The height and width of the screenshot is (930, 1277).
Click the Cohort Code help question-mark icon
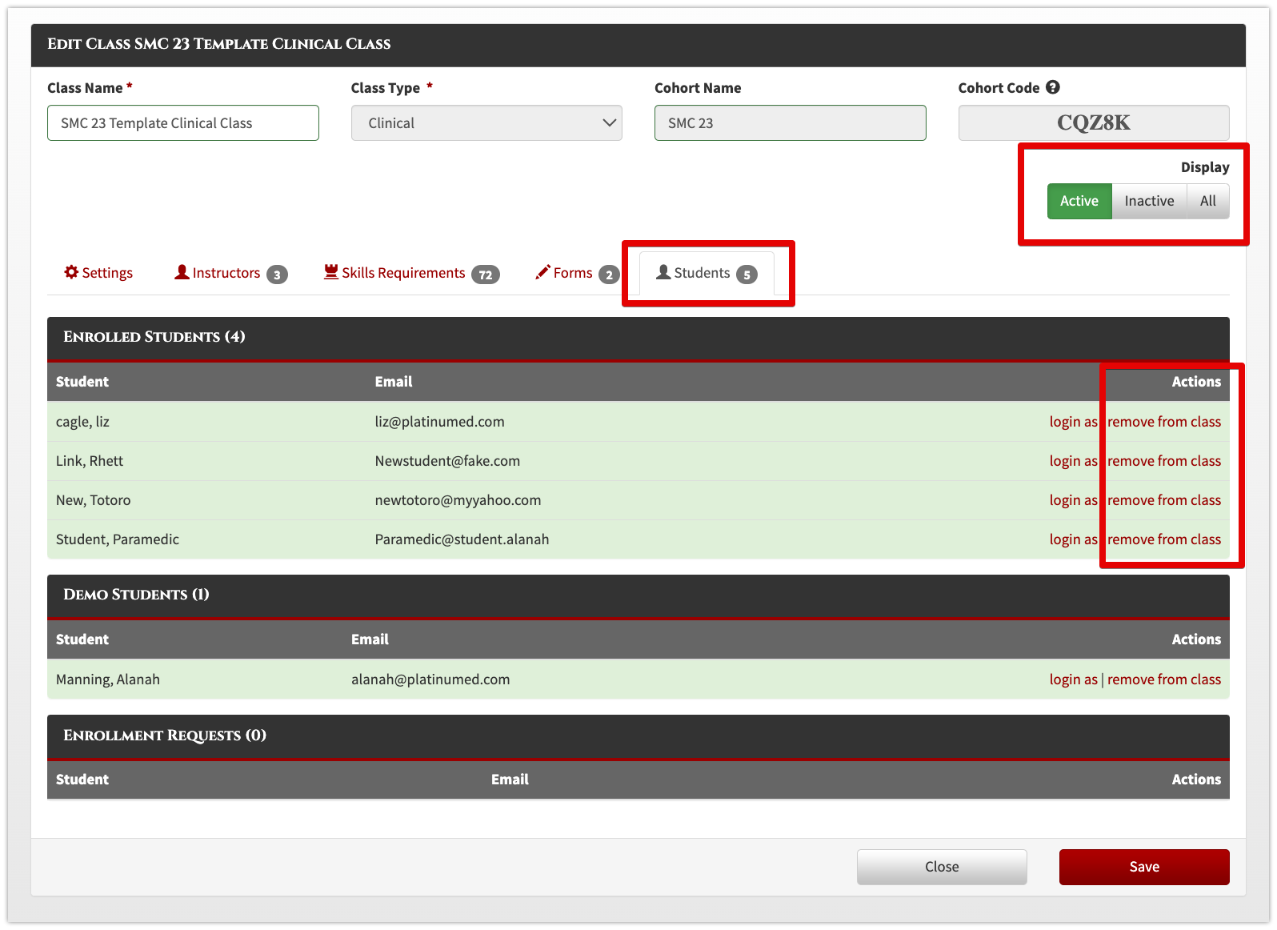1053,87
